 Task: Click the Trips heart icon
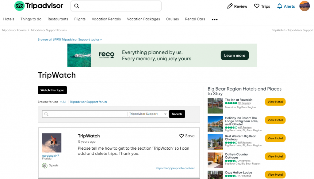click(257, 6)
